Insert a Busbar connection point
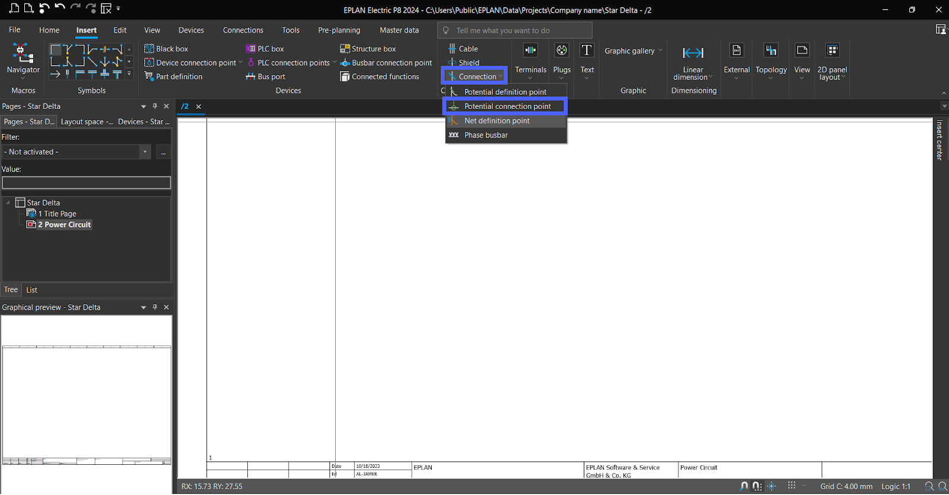Viewport: 949px width, 495px height. 386,63
